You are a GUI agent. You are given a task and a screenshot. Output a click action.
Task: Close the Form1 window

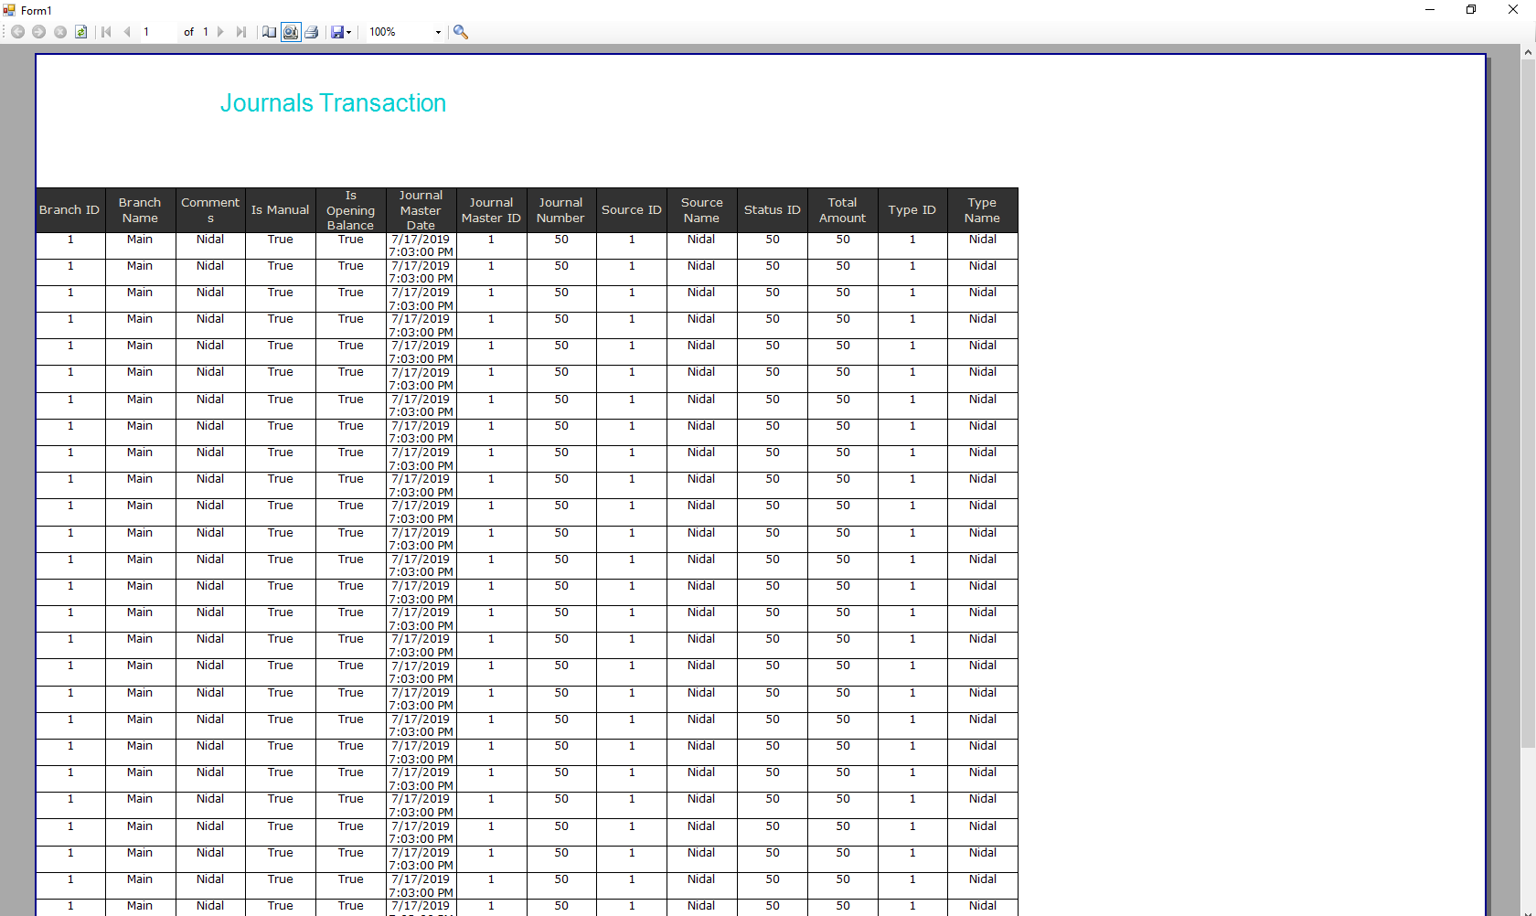[1513, 10]
